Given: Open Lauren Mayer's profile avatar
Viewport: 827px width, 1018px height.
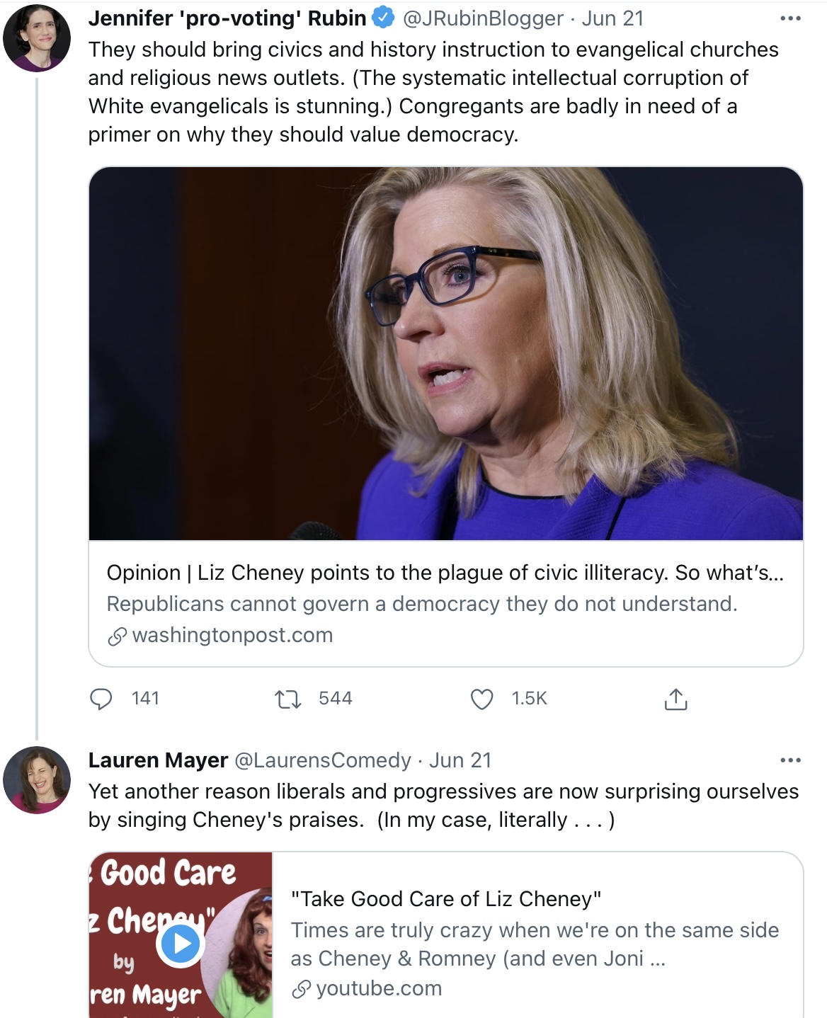Looking at the screenshot, I should pos(37,779).
